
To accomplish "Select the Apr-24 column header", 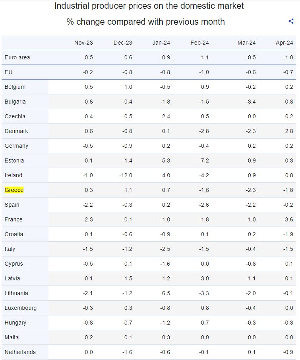I will [x=284, y=43].
